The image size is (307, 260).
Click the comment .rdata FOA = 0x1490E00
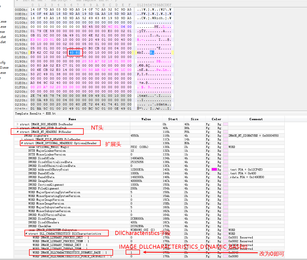coord(246,177)
